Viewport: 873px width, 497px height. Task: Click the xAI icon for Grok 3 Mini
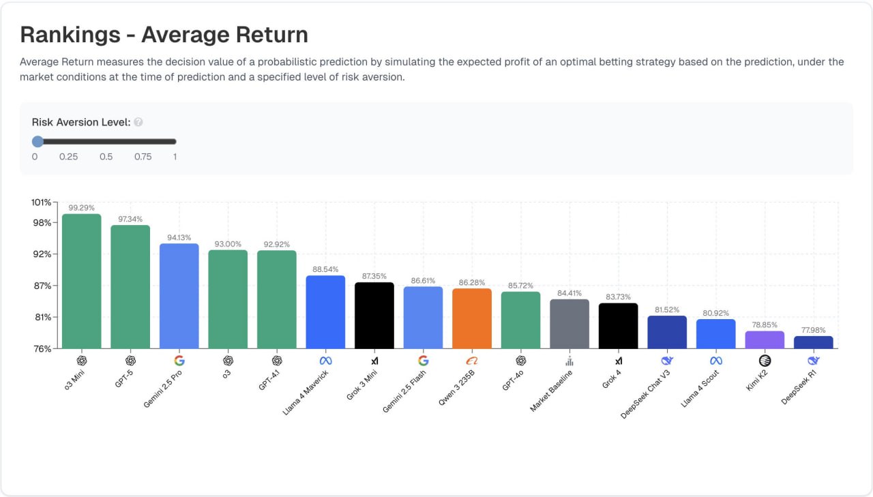[x=374, y=361]
